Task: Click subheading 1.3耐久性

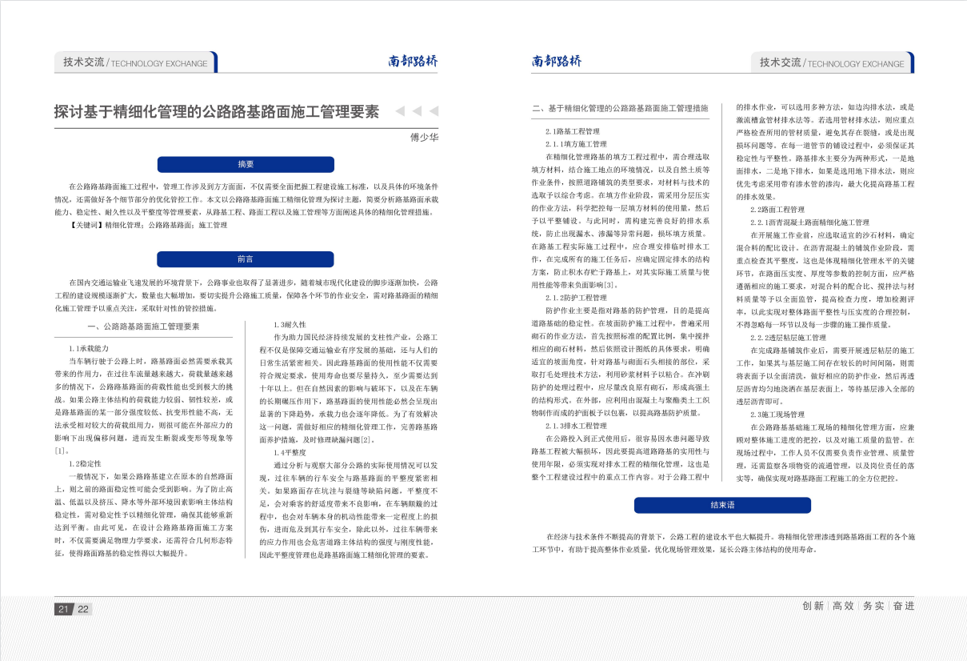Action: click(x=290, y=325)
